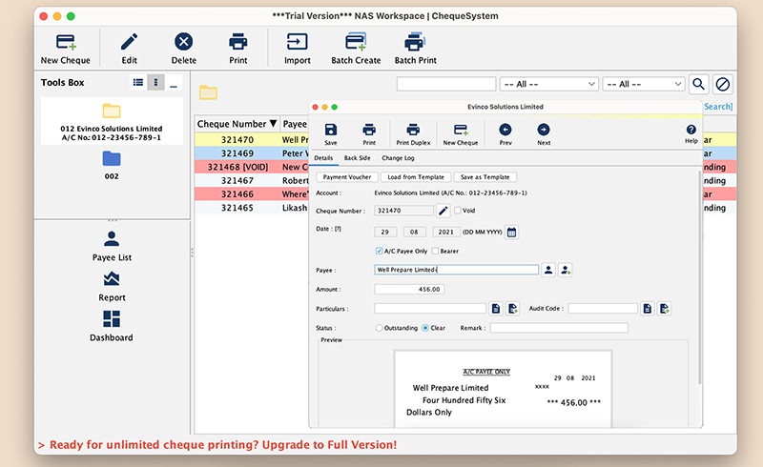
Task: Click the magnifier search icon
Action: [699, 84]
